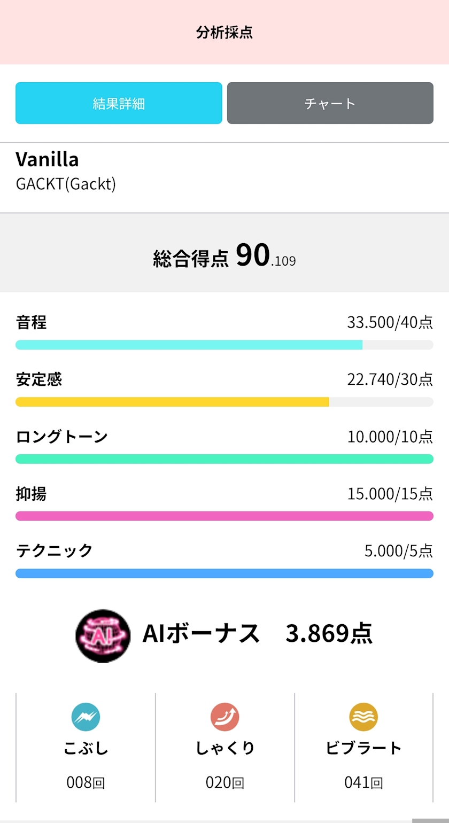449x823 pixels.
Task: Click the しゃくり count 020回
Action: pos(224,783)
